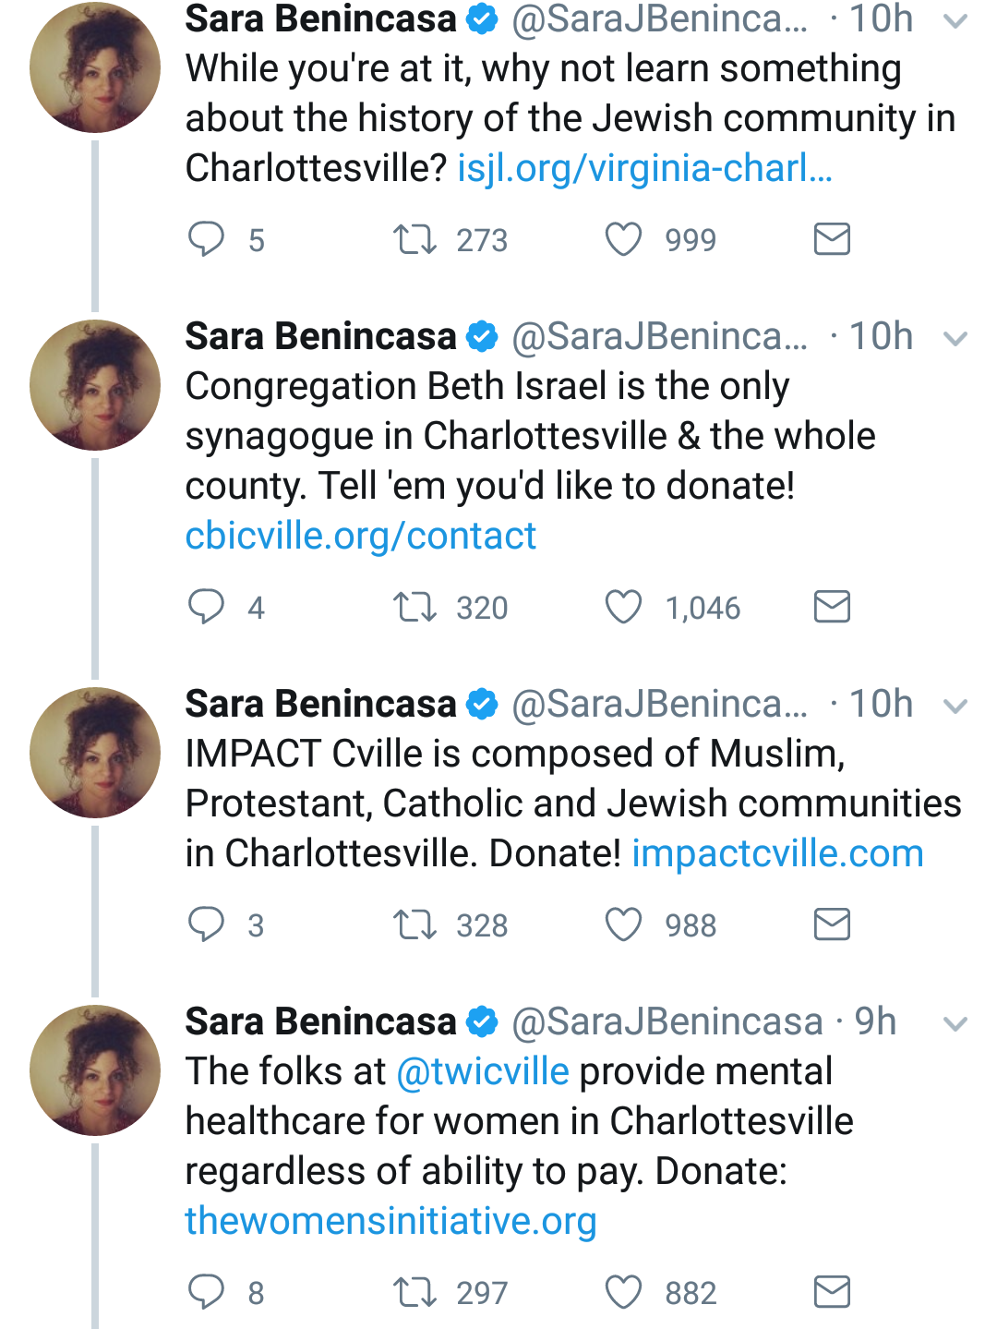
Task: Expand the menu arrow on Beth Israel tweet
Action: pos(955,339)
